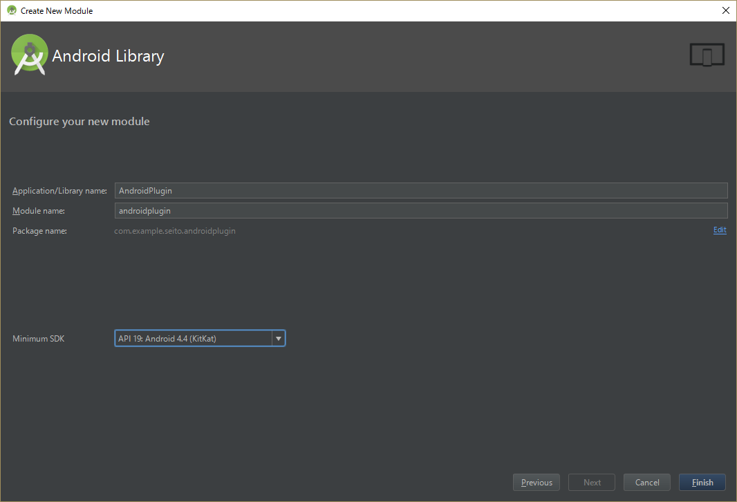
Task: Click the Android Library header text
Action: (x=108, y=56)
